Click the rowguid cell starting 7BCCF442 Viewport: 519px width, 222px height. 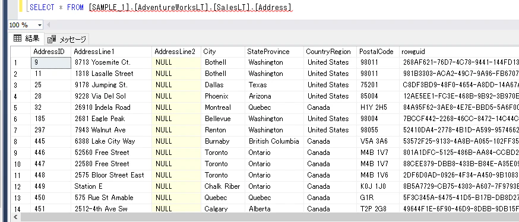(x=459, y=119)
